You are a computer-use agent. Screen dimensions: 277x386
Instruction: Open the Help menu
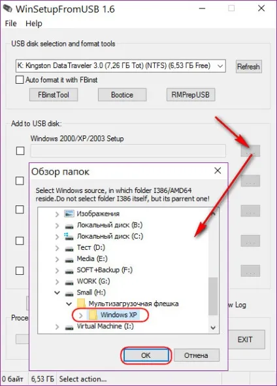tap(34, 24)
